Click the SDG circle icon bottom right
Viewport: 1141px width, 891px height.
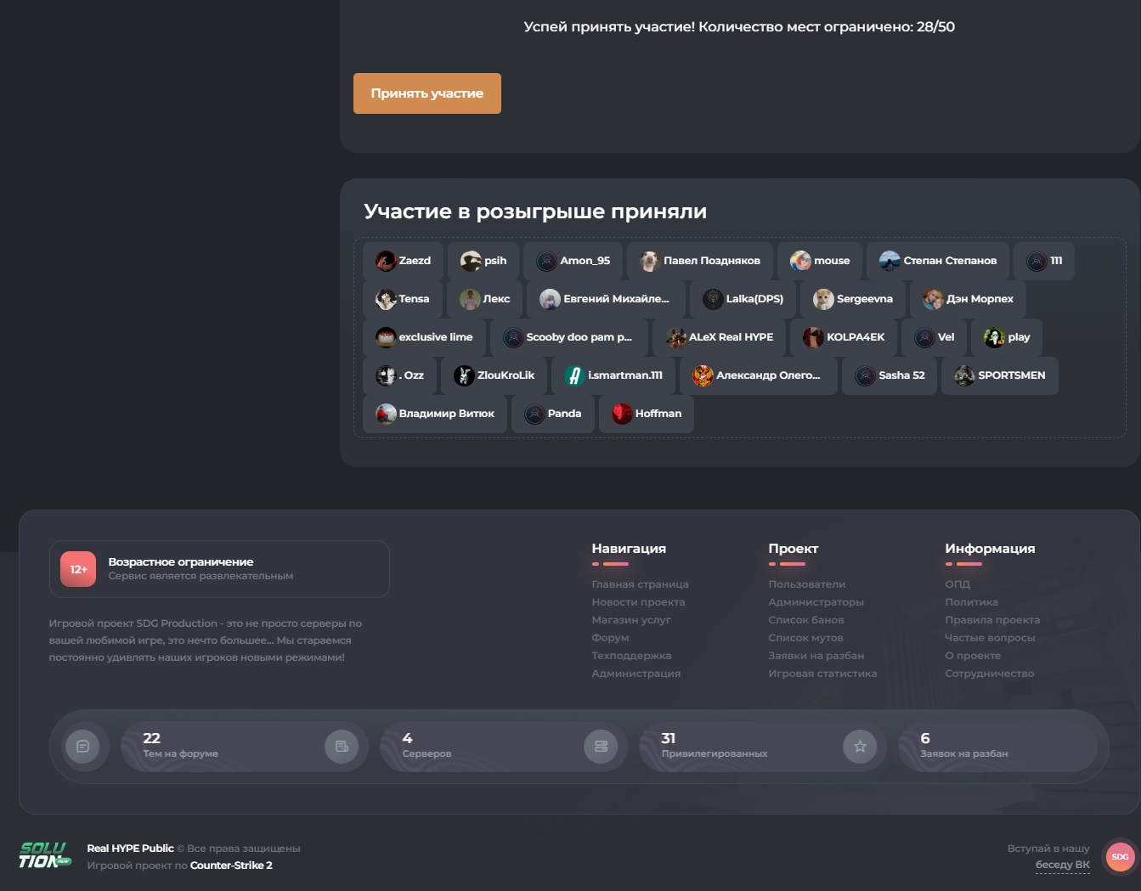pyautogui.click(x=1120, y=857)
